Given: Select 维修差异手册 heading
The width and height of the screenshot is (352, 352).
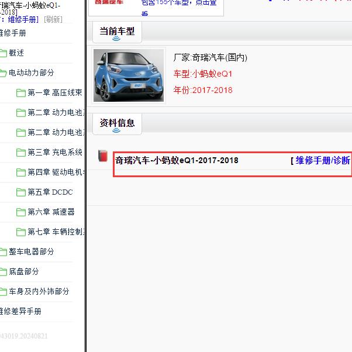Looking at the screenshot, I should (20, 312).
